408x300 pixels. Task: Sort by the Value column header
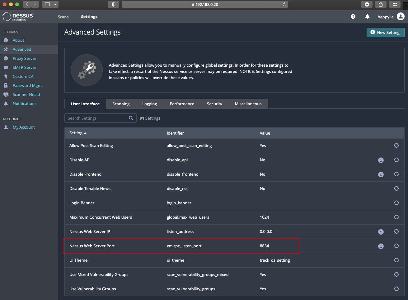[x=265, y=133]
